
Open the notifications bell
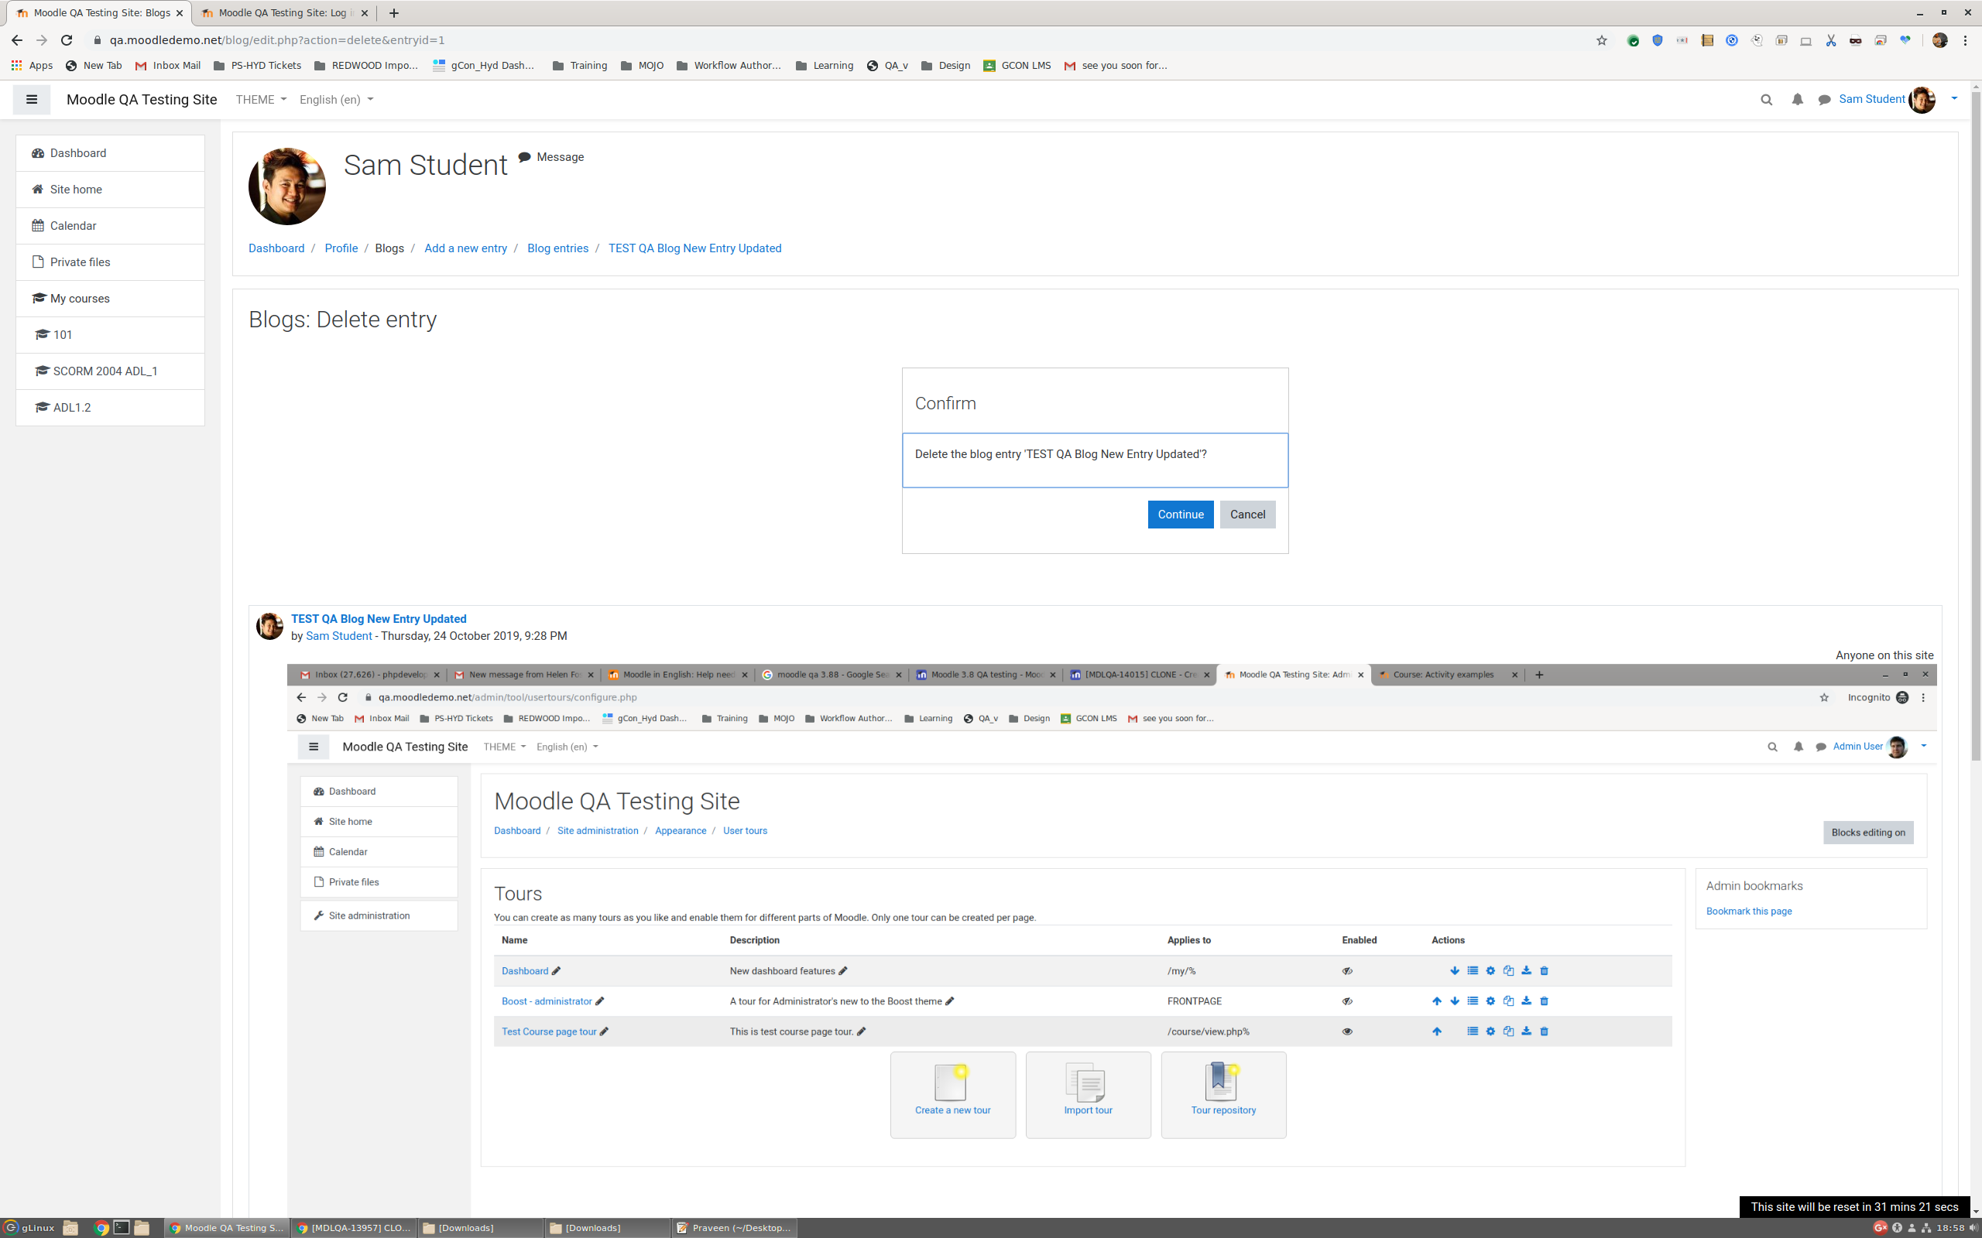[x=1797, y=100]
